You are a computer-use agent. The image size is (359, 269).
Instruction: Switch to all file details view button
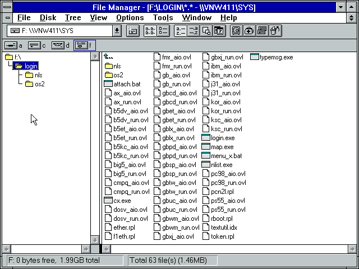pos(163,31)
